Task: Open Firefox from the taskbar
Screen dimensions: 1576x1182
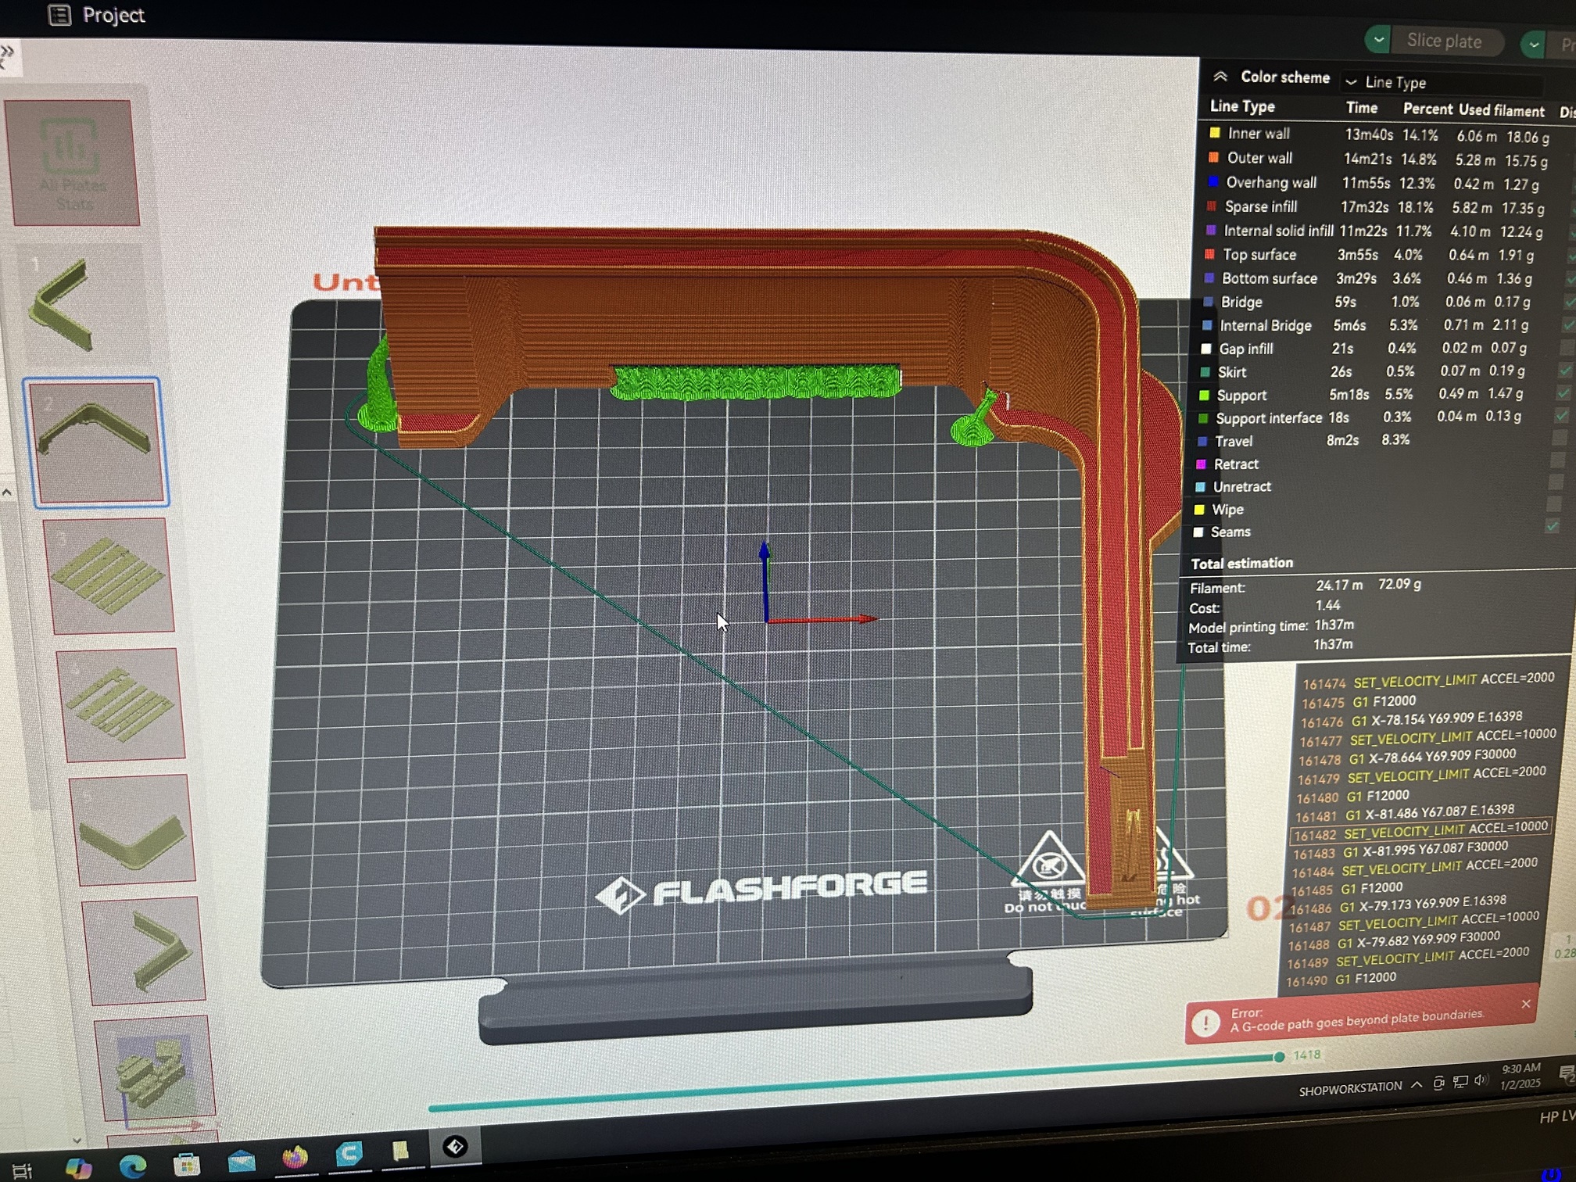Action: tap(295, 1156)
